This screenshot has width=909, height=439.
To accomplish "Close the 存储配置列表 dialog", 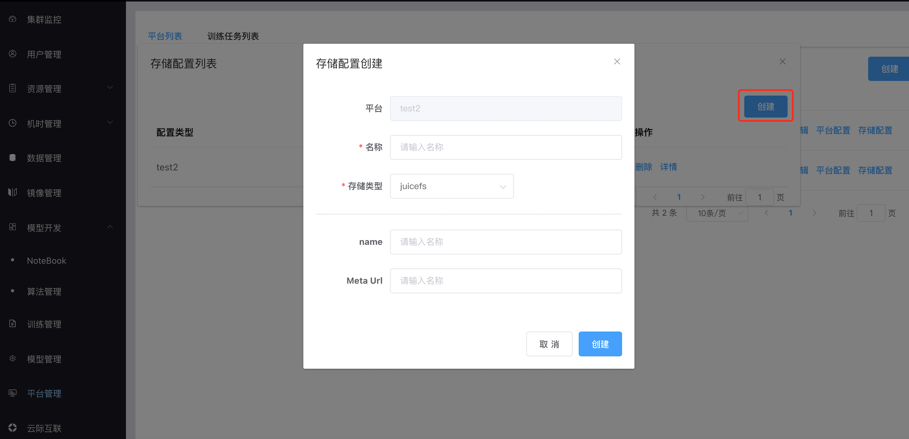I will (782, 62).
